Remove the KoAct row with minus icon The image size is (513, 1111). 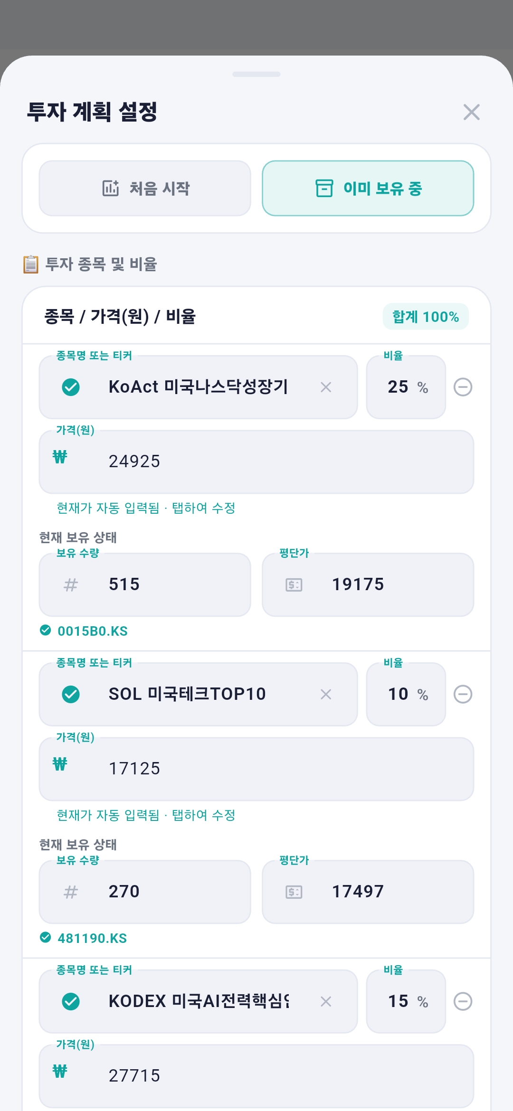click(463, 387)
